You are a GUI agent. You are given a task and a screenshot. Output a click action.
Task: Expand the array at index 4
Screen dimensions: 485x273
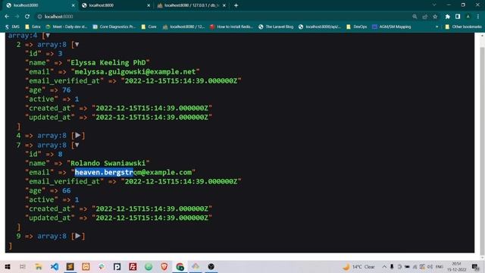click(x=78, y=135)
